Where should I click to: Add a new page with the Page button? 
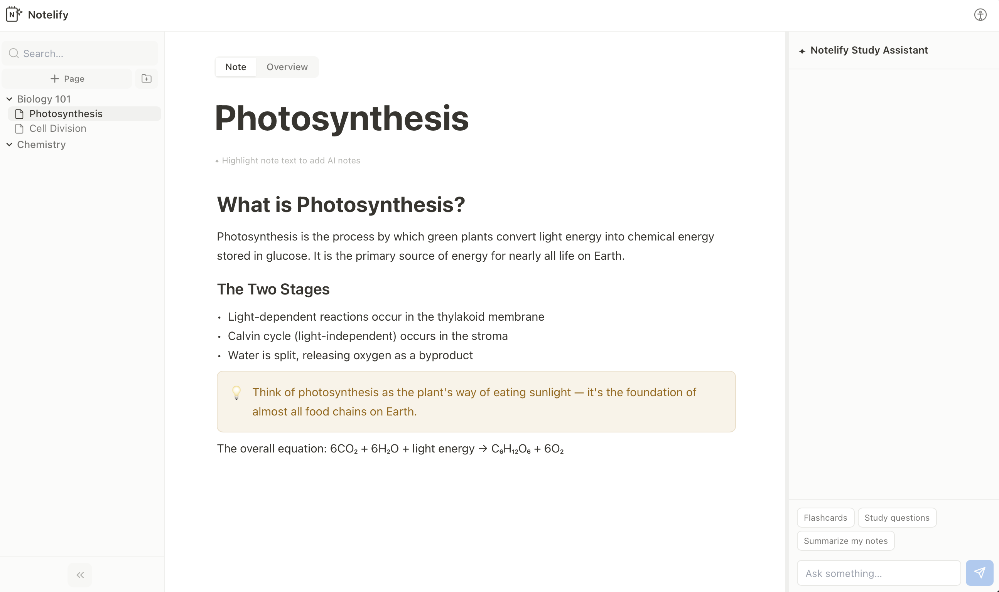click(67, 78)
